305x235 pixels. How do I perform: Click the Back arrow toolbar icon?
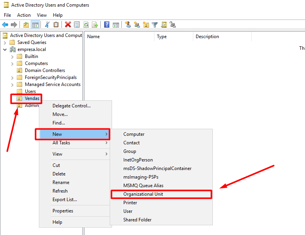tap(5, 25)
